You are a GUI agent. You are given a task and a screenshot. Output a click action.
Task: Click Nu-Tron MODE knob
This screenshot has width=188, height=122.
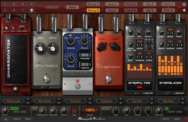coord(71,41)
